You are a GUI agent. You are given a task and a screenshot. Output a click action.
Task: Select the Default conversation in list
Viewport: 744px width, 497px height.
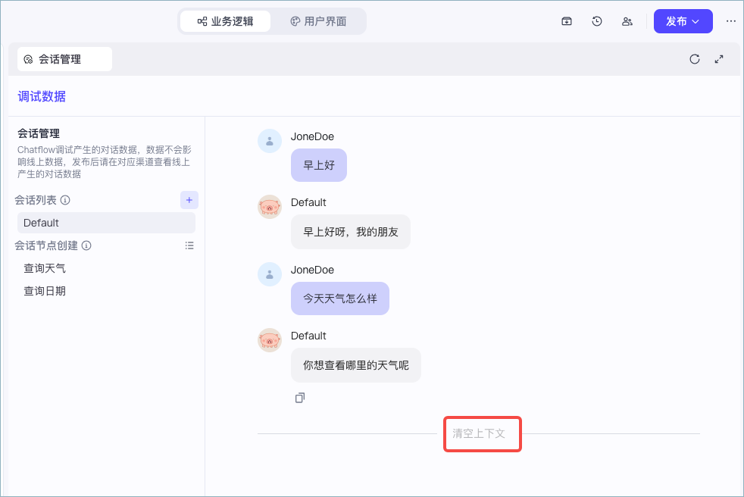[106, 223]
